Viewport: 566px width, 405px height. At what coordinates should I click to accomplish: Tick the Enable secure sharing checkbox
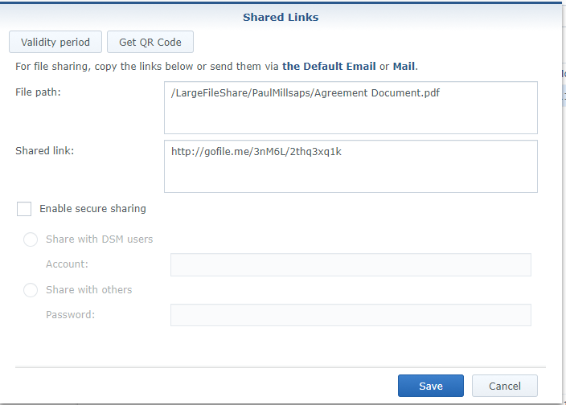tap(24, 209)
